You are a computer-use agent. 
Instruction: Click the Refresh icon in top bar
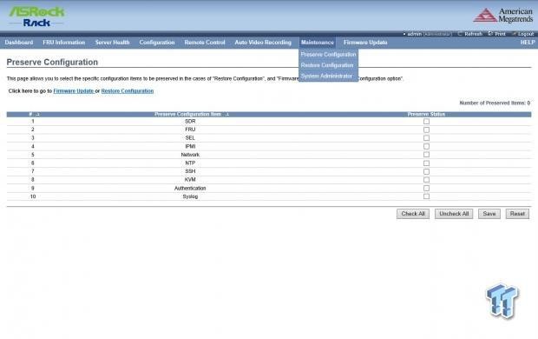(x=460, y=34)
